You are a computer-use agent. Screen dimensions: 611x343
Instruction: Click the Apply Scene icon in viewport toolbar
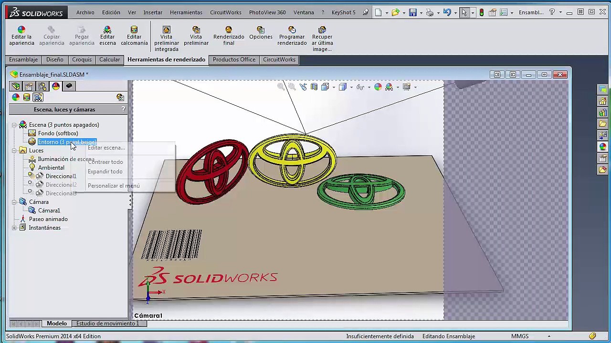point(389,87)
